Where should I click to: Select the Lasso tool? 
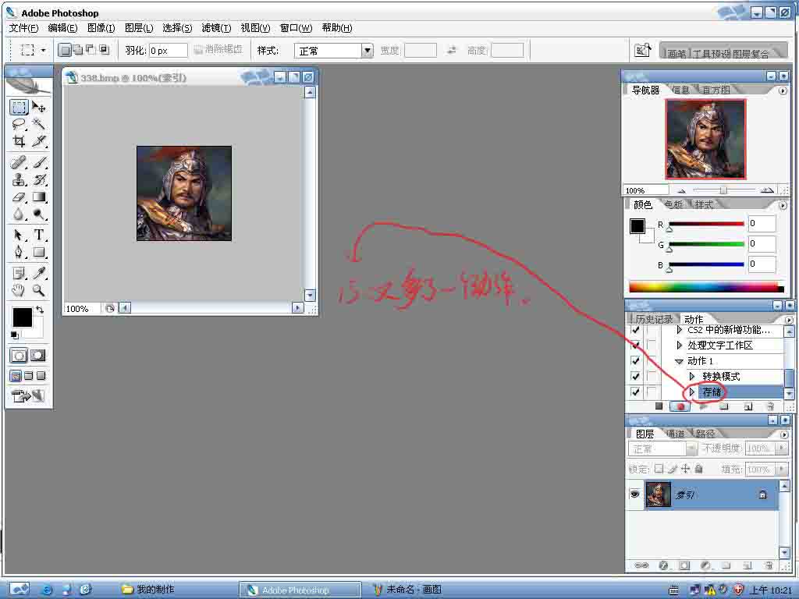[x=19, y=125]
